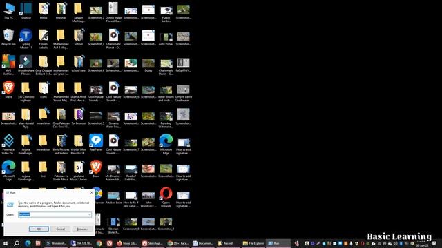Screen dimensions: 442x248
Task: Open Shahid Afridi First Man folder
Action: [x=78, y=92]
